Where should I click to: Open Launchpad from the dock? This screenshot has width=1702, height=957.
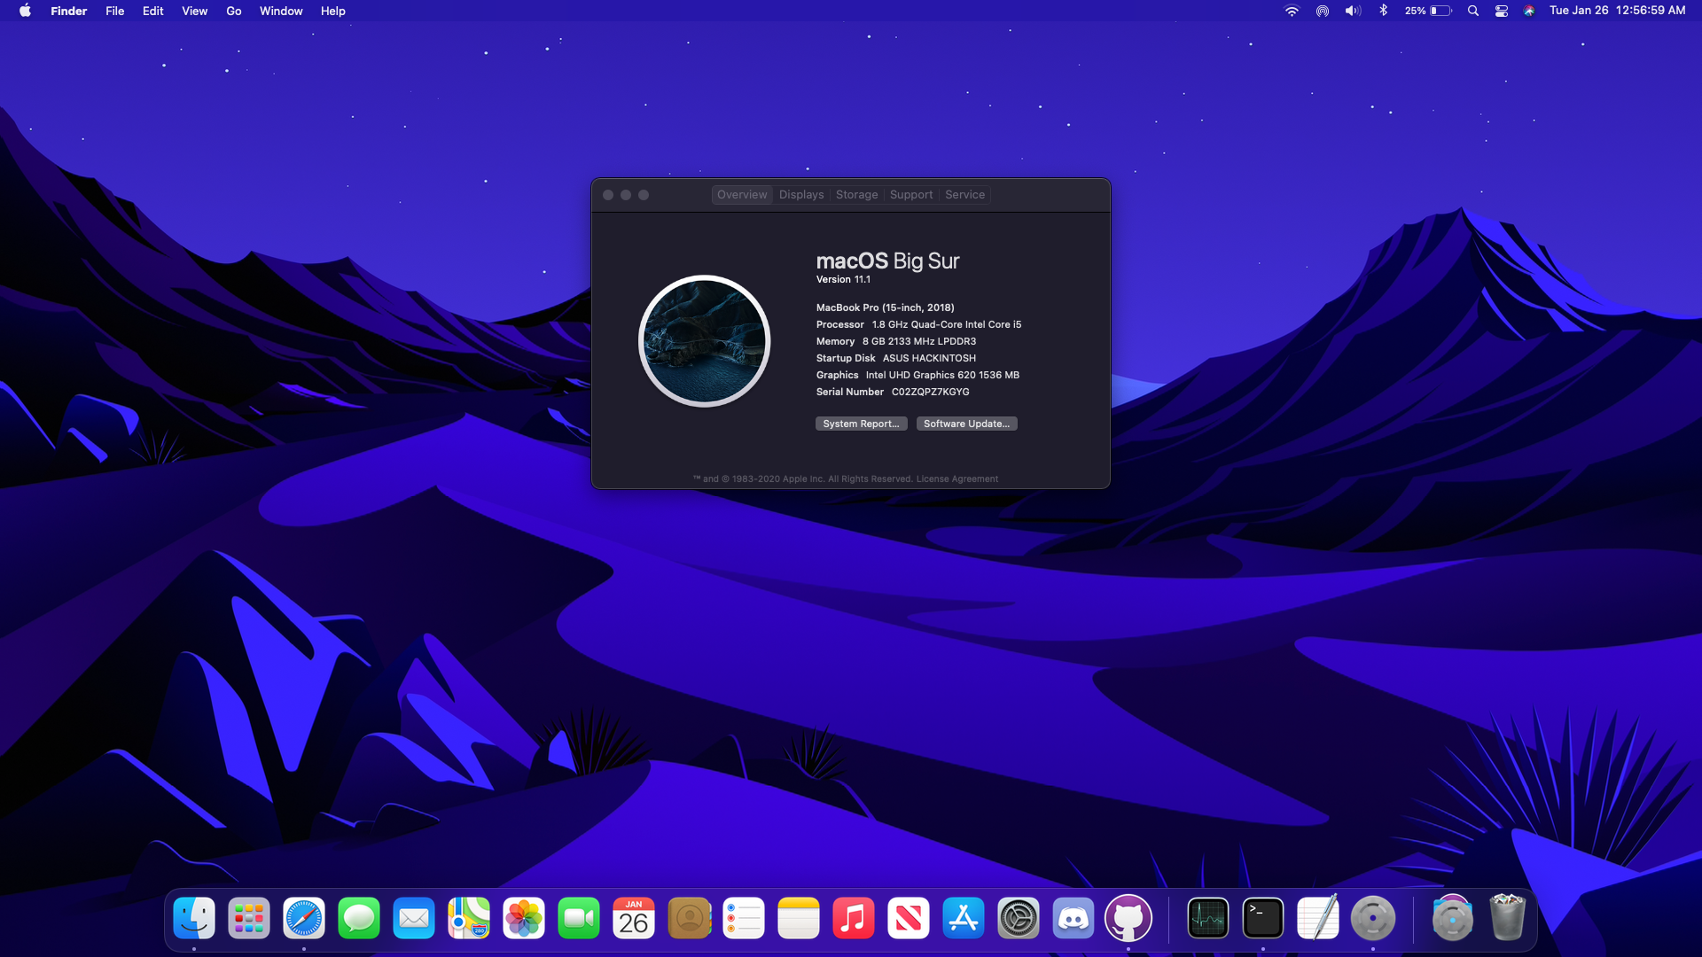[249, 919]
